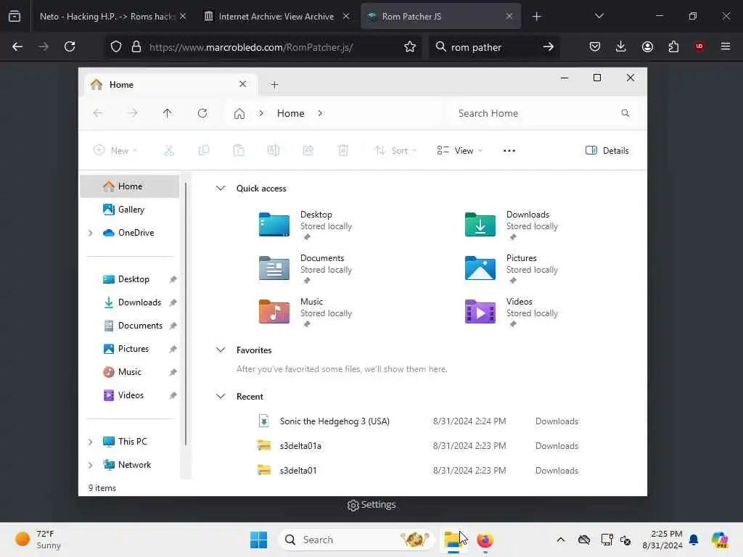743x557 pixels.
Task: Open Firefox downloads panel
Action: pyautogui.click(x=621, y=46)
